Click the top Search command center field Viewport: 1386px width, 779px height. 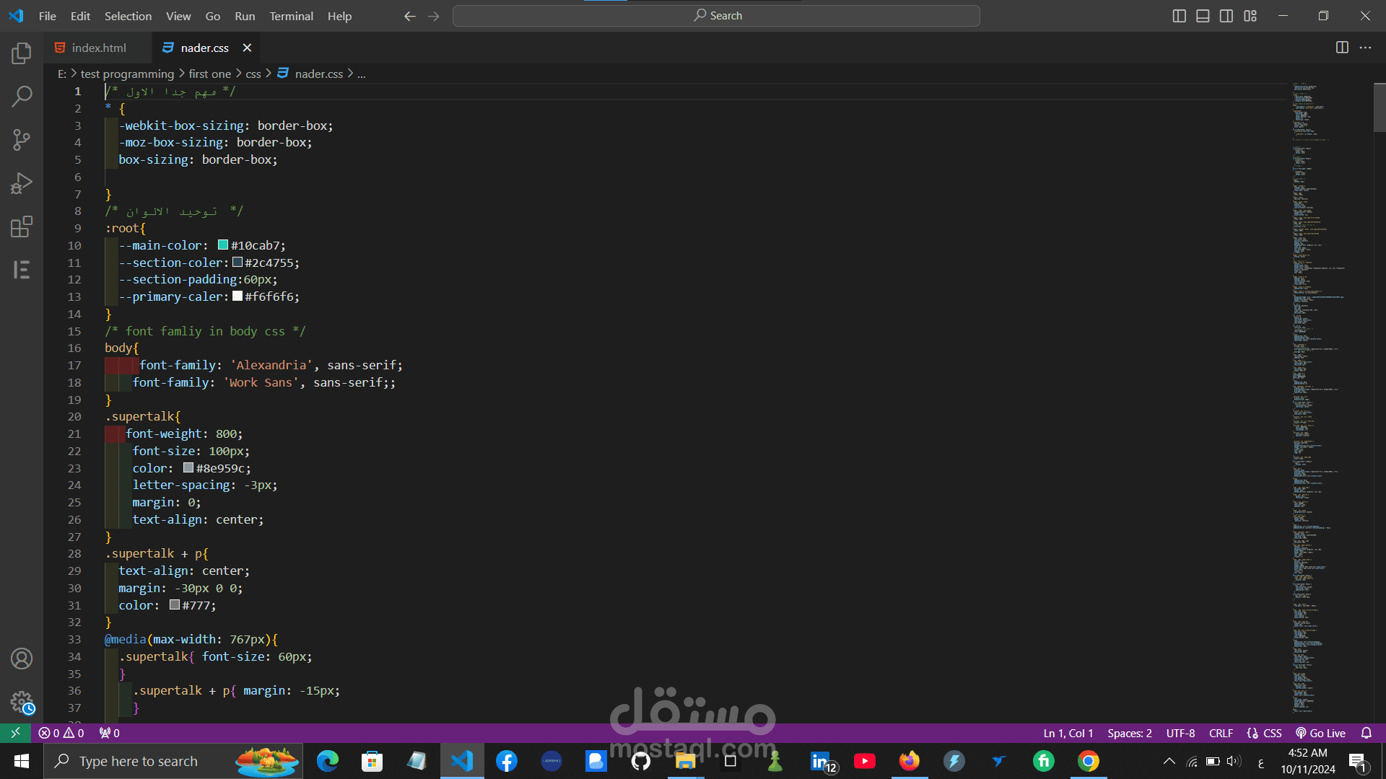pos(716,16)
